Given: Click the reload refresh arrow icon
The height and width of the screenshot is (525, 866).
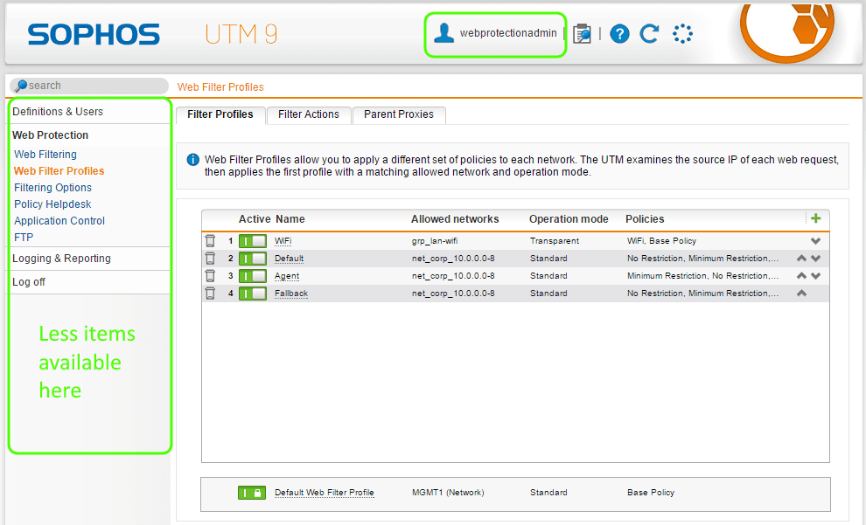Looking at the screenshot, I should tap(649, 34).
